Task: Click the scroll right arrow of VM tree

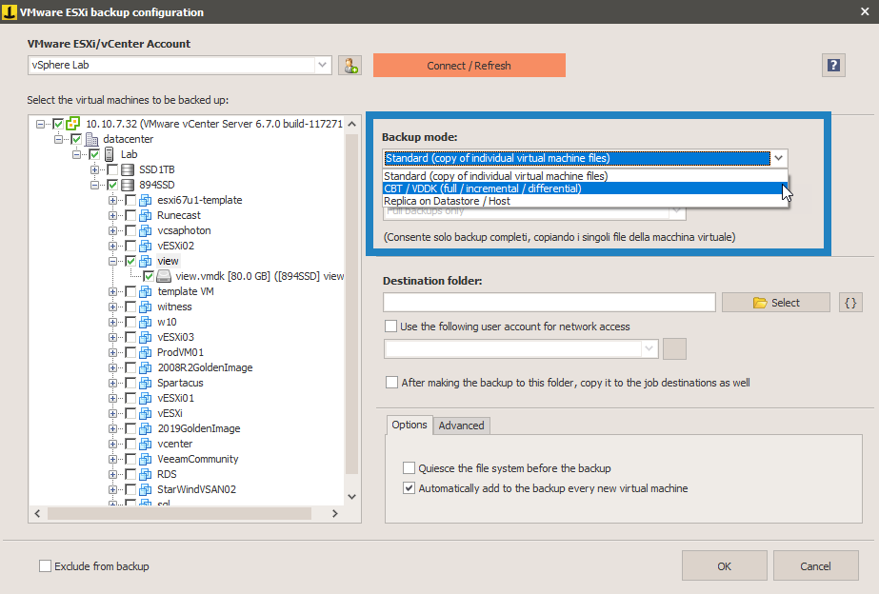Action: pos(334,513)
